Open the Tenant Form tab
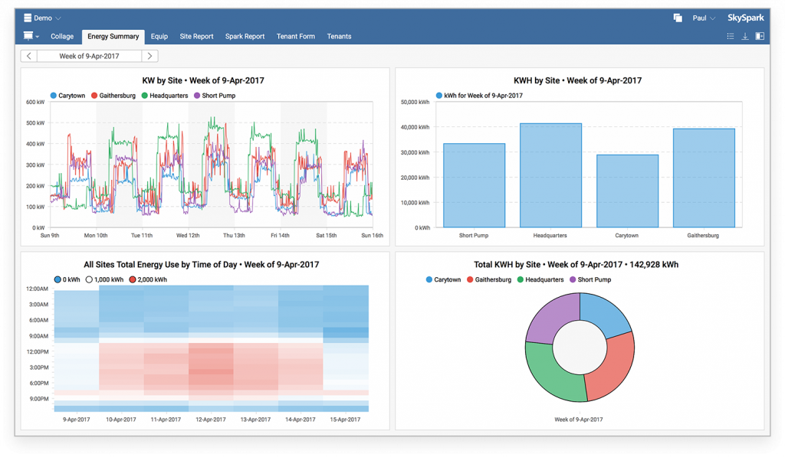Screen dimensions: 785x457 (296, 36)
